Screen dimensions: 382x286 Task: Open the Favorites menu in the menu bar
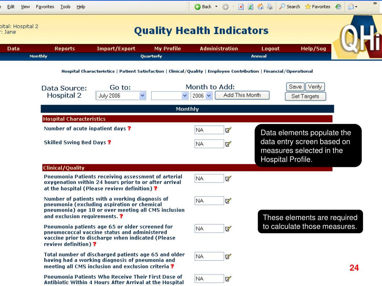[45, 7]
